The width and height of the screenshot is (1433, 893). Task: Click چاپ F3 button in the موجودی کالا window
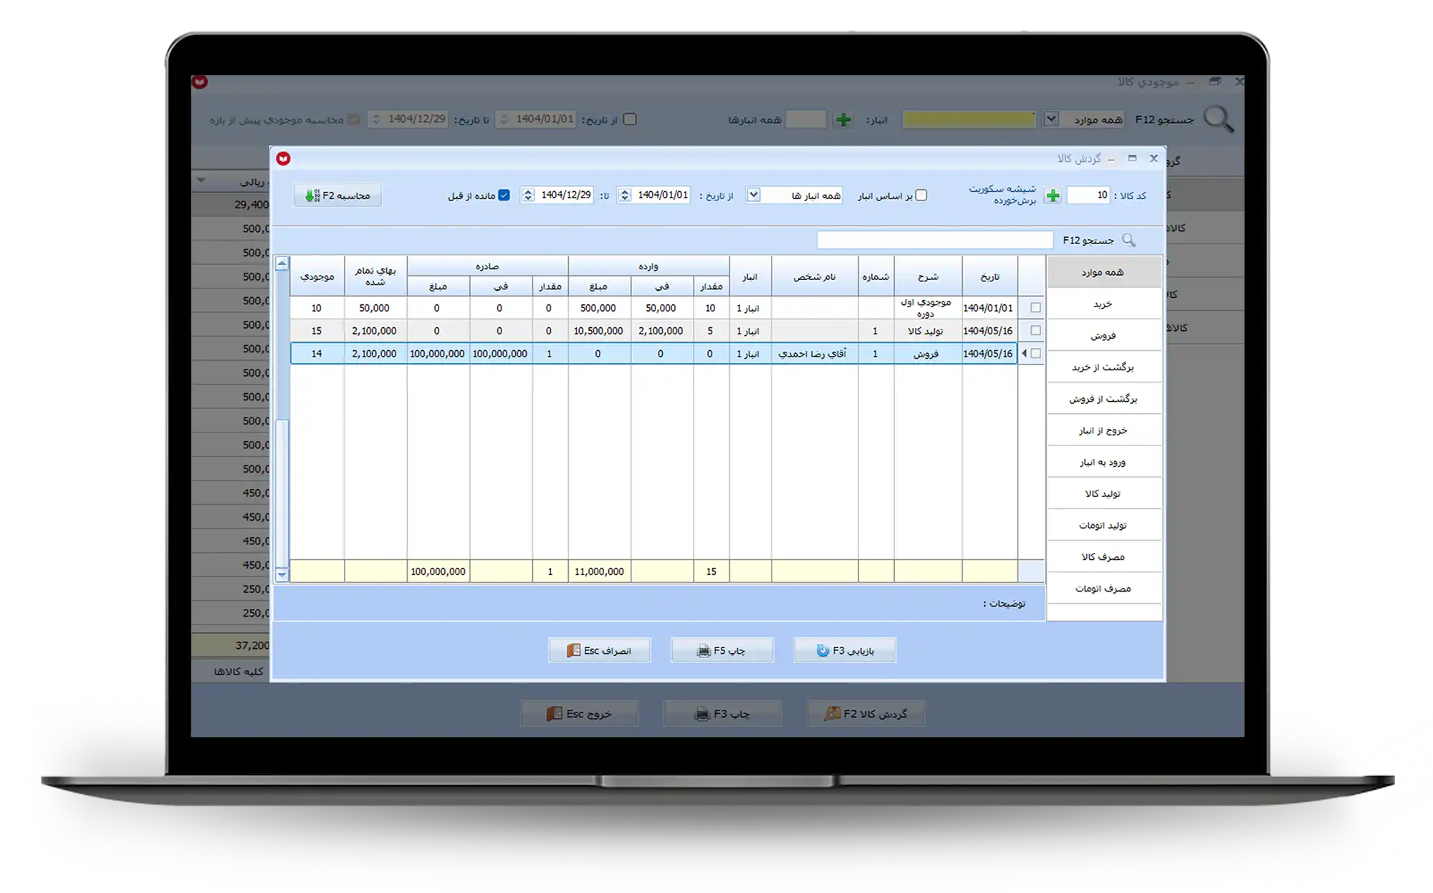[x=722, y=713]
